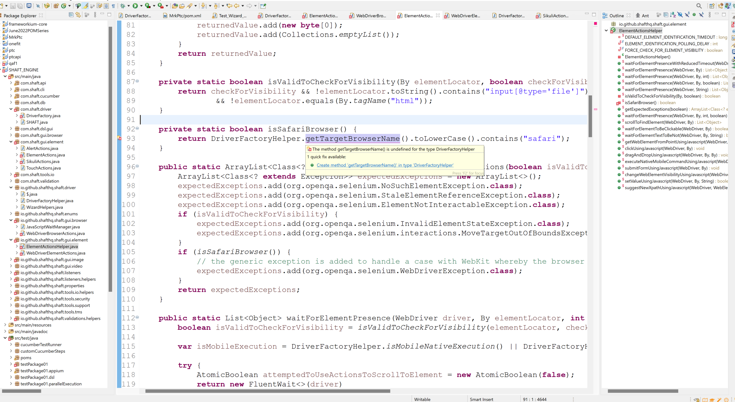Viewport: 735px width, 402px height.
Task: Open the Run button dropdown arrow
Action: pyautogui.click(x=141, y=6)
